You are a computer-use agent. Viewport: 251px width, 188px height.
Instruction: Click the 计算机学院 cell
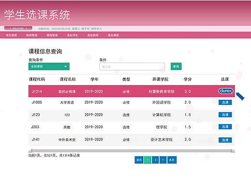coord(162,115)
